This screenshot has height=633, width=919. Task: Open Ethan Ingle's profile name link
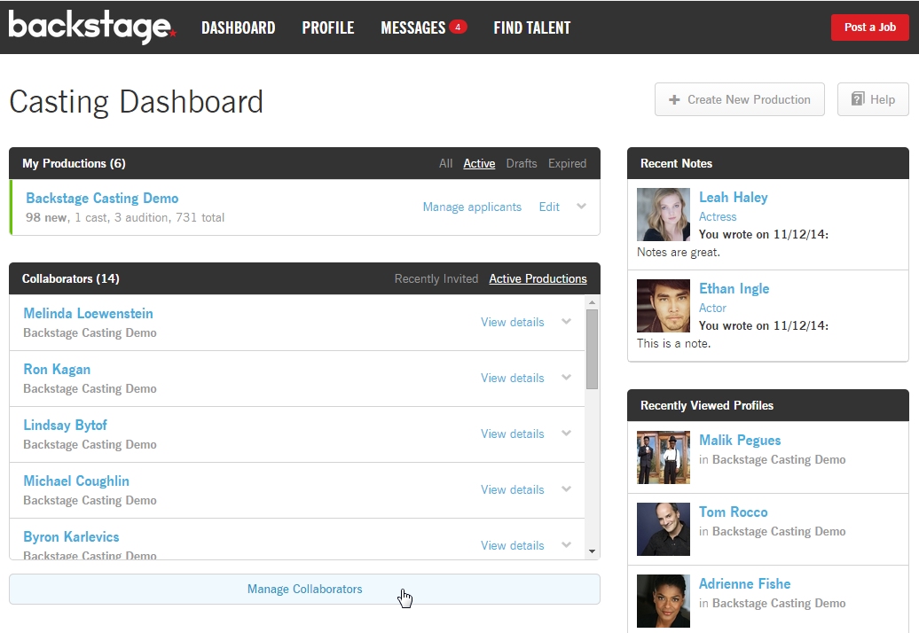point(734,289)
